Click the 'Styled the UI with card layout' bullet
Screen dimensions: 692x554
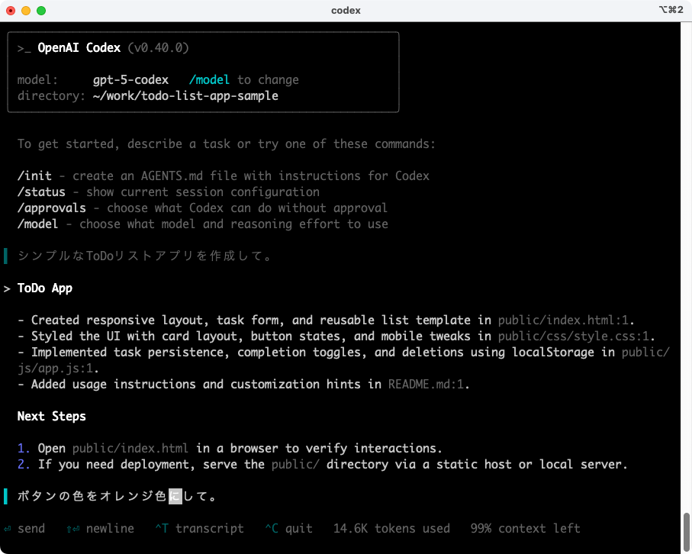pos(336,336)
